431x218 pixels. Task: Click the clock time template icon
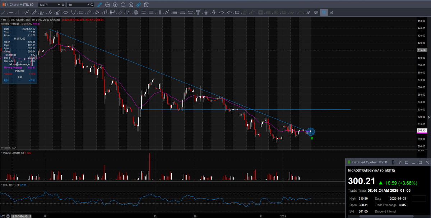92,5
